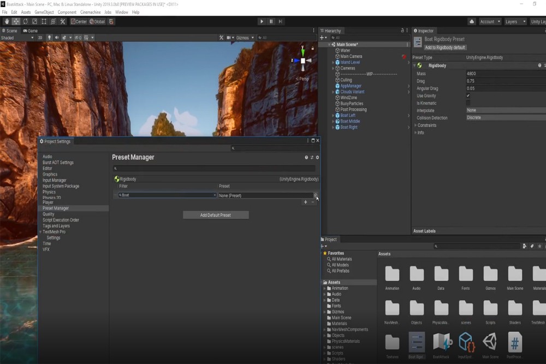The image size is (546, 364).
Task: Expand the Constraints foldout
Action: [x=416, y=126]
